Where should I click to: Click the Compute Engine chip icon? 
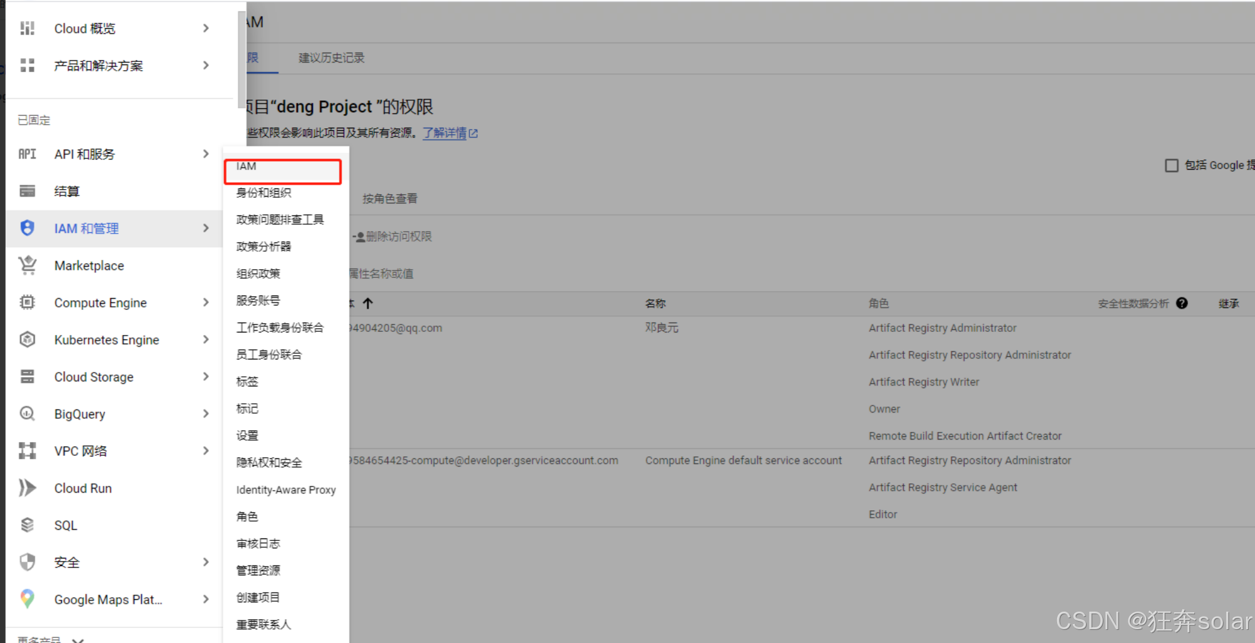point(27,302)
